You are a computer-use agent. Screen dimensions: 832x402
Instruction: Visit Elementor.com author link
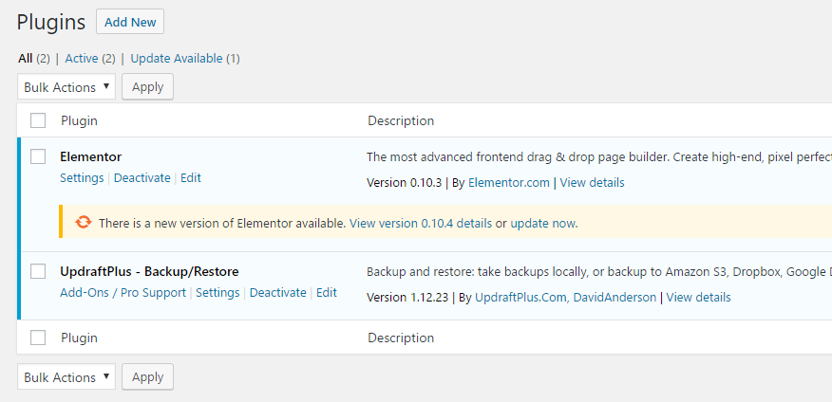(x=509, y=183)
